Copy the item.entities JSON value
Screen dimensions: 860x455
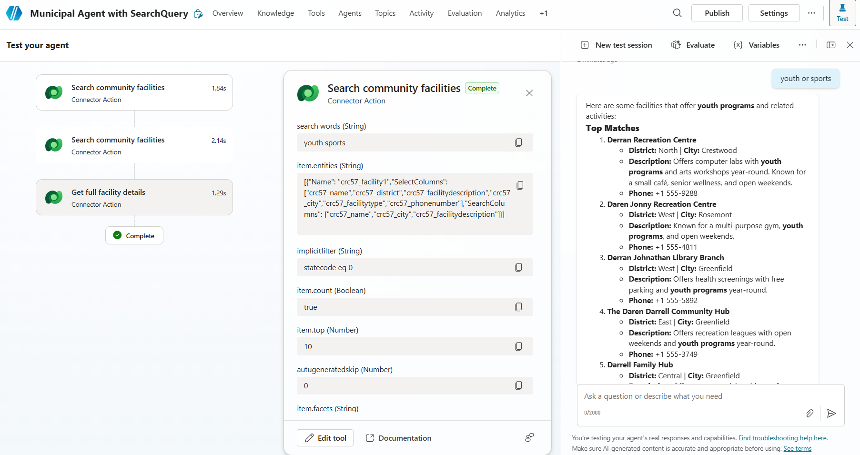tap(520, 185)
